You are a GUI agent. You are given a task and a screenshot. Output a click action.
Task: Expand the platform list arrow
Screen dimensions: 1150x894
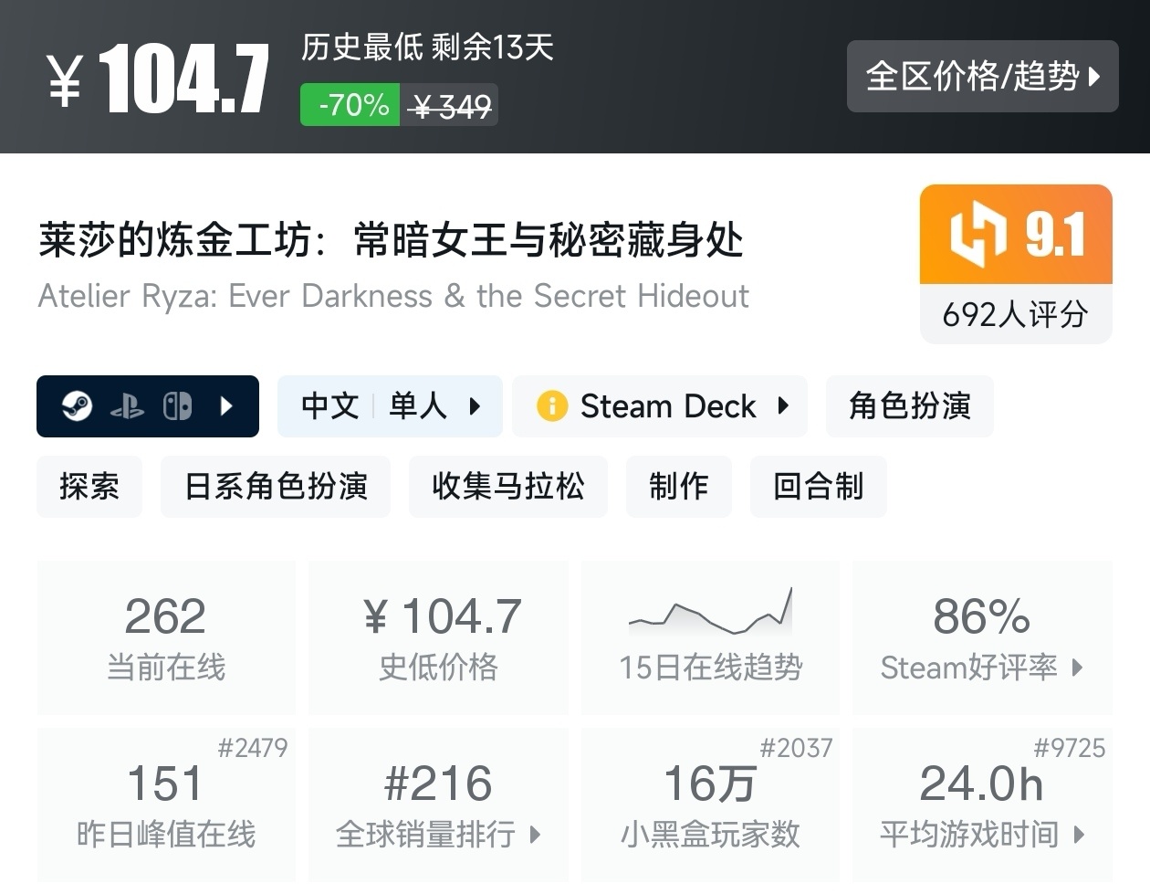pos(227,405)
